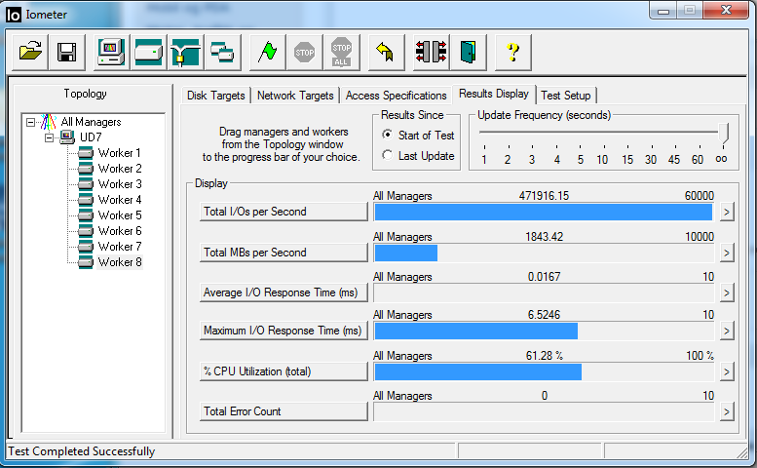757x468 pixels.
Task: Exit Iometer via the door icon
Action: tap(468, 52)
